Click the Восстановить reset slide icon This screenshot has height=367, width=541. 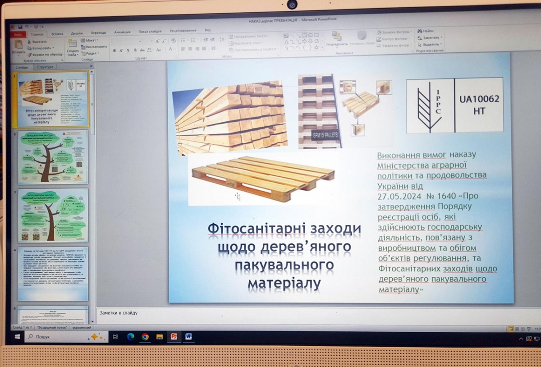[x=83, y=46]
